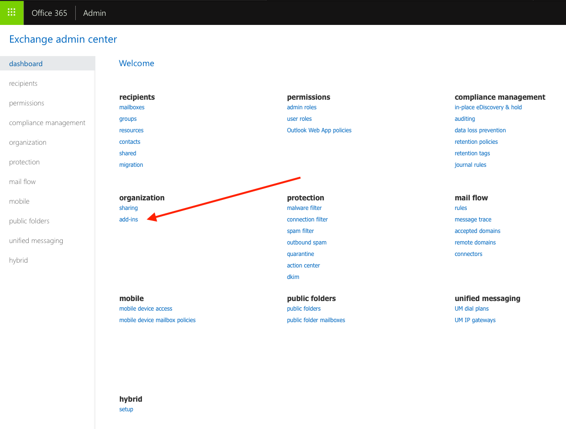Go to hybrid in the left sidebar
This screenshot has width=566, height=429.
pyautogui.click(x=18, y=260)
